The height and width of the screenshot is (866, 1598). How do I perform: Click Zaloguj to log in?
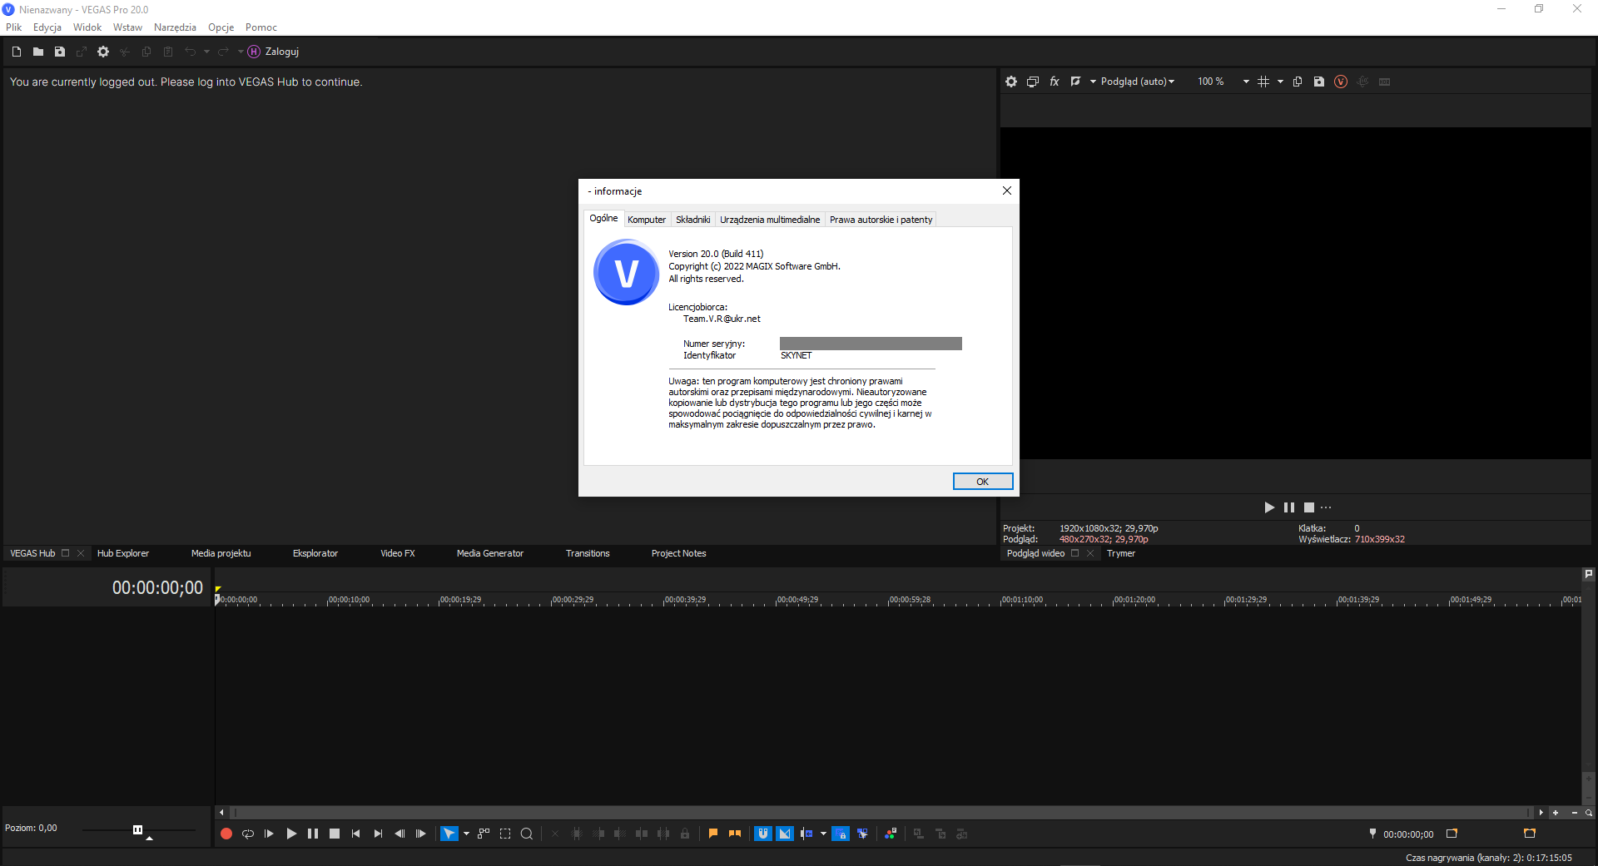(x=282, y=52)
